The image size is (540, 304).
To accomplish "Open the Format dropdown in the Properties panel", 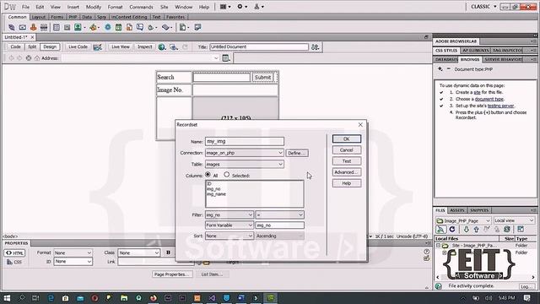I will tap(73, 252).
